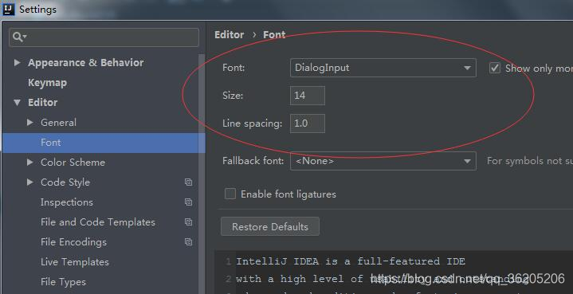The height and width of the screenshot is (294, 573).
Task: Click the copy icon beside Inspections
Action: pos(189,202)
